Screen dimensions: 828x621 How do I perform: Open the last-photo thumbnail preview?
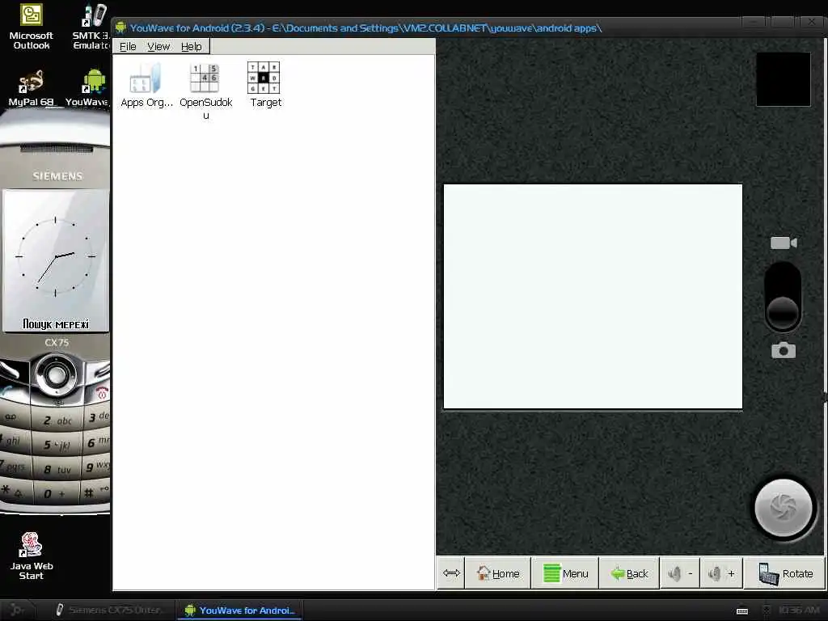pos(783,79)
